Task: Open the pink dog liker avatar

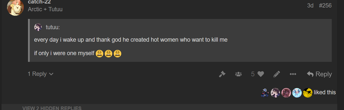Action: [286, 93]
